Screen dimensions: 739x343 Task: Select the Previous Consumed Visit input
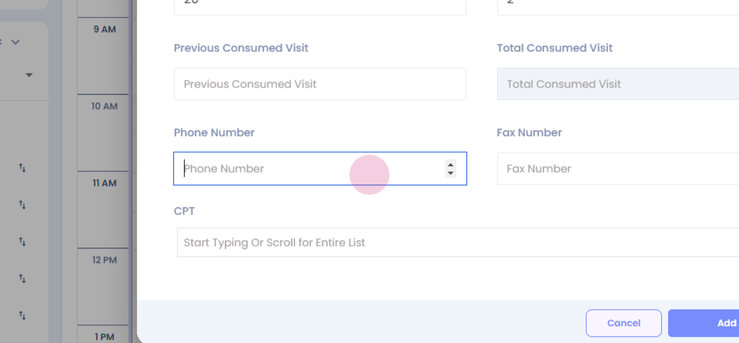319,84
